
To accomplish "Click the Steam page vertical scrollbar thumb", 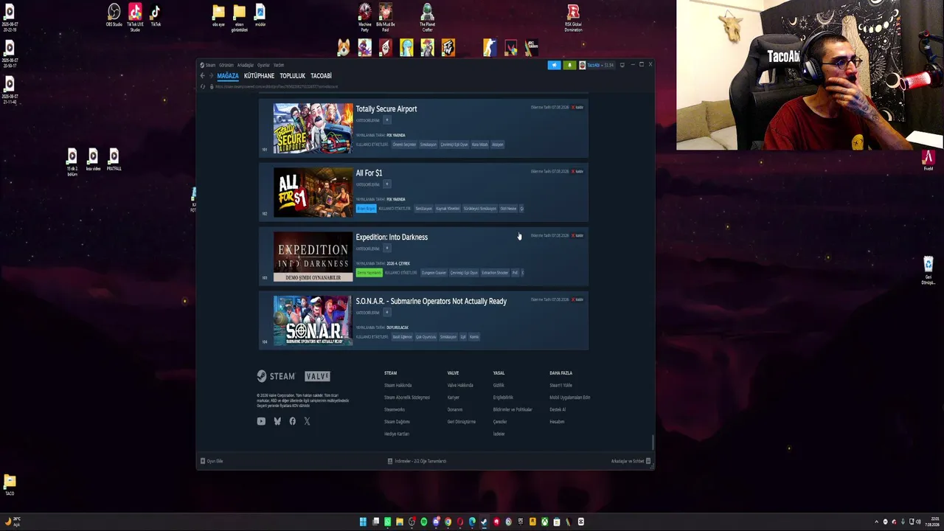I will (652, 442).
